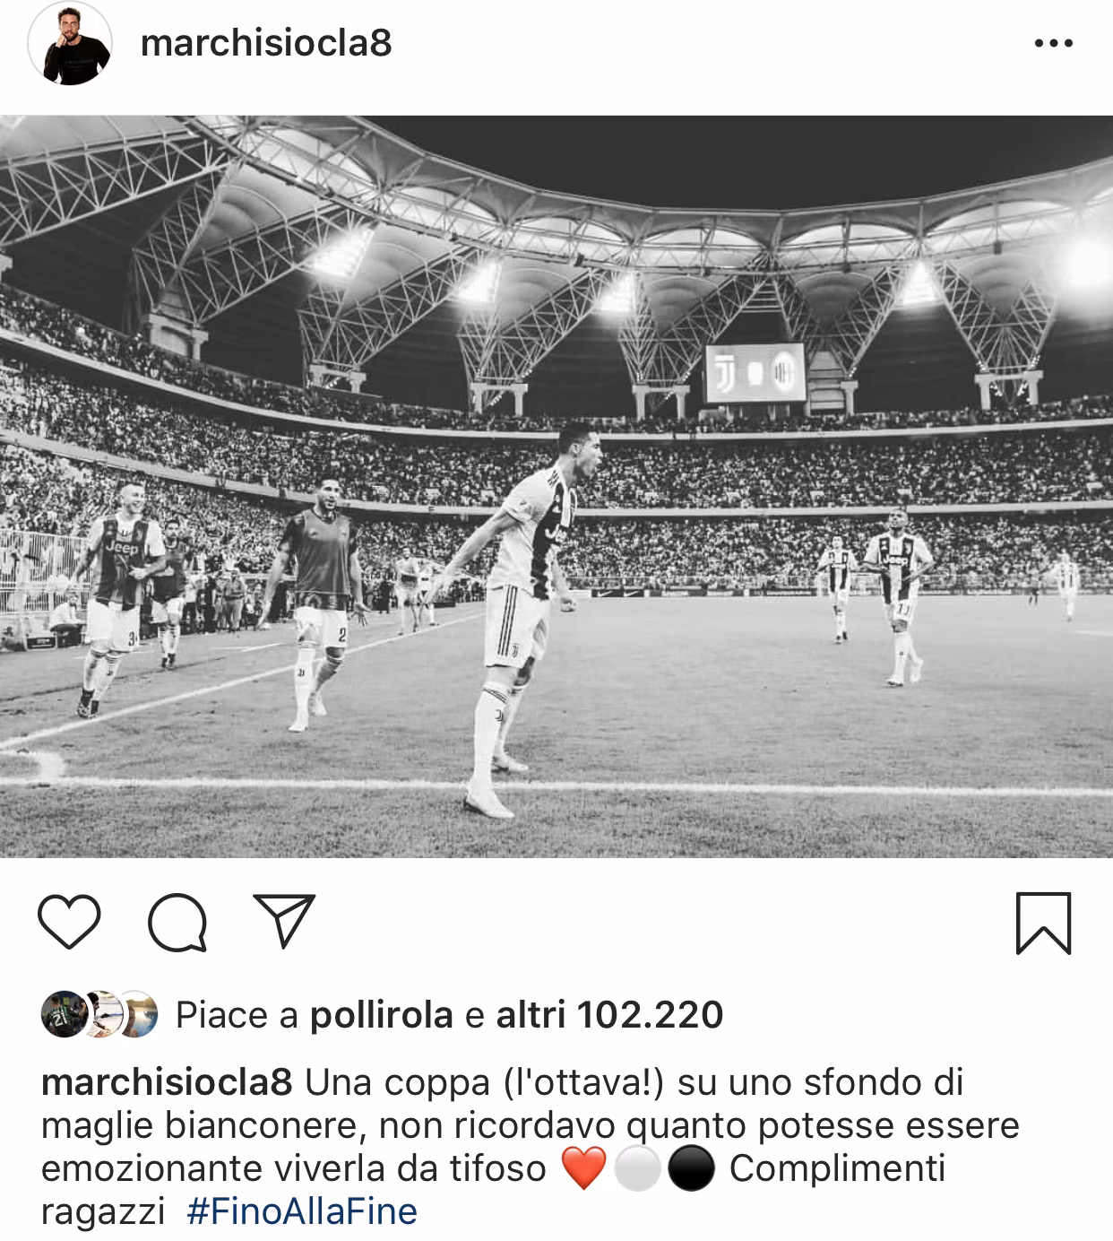Viewport: 1113px width, 1241px height.
Task: Tap the marchisiocla8 username in the header
Action: click(266, 43)
